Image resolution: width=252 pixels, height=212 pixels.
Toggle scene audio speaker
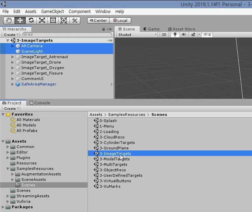[x=184, y=35]
